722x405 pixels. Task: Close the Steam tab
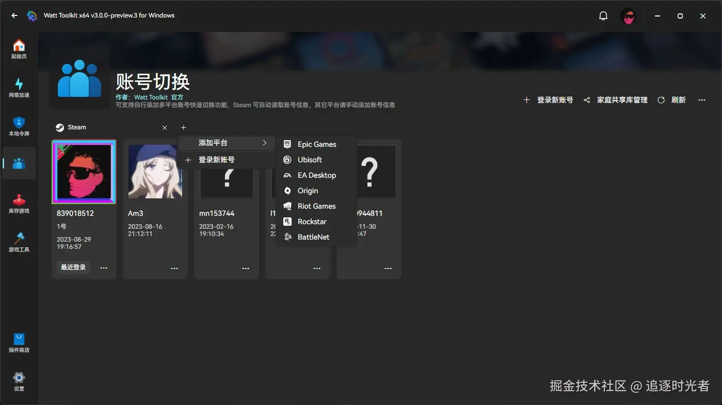click(165, 128)
